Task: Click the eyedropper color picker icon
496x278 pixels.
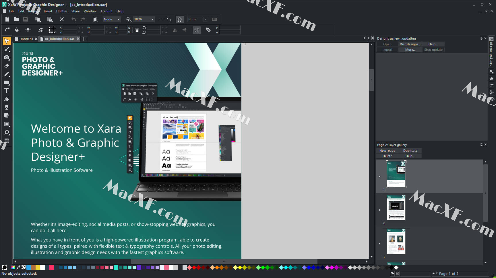Action: [x=18, y=267]
